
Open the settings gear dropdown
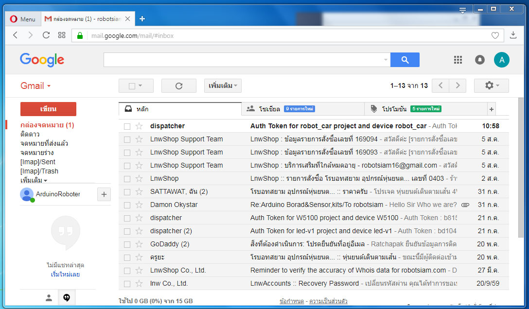[492, 86]
